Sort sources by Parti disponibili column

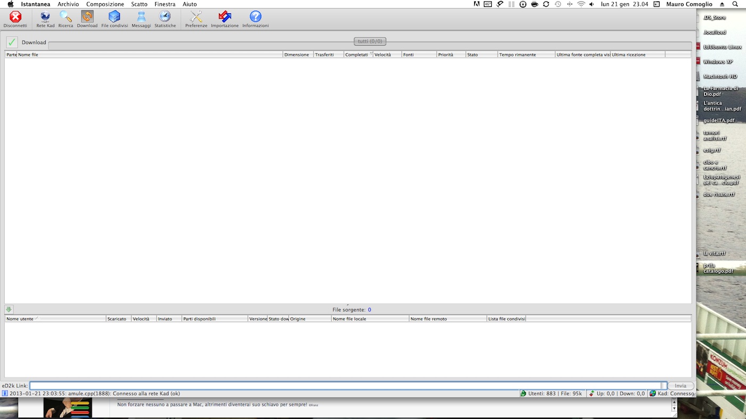[215, 319]
